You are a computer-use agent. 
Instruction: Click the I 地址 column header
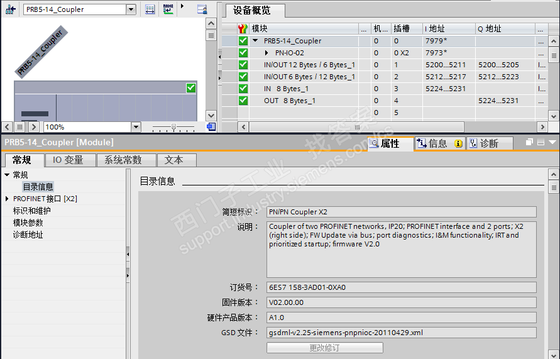click(448, 28)
